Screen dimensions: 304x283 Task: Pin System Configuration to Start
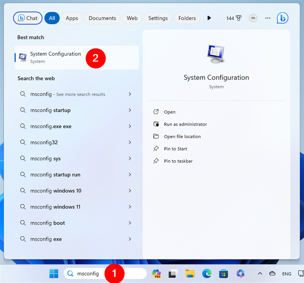175,149
